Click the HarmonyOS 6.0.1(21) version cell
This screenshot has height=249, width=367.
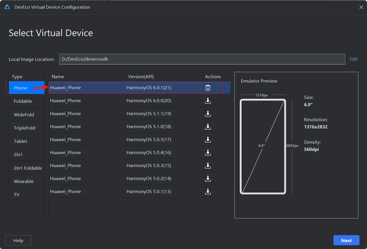point(149,88)
